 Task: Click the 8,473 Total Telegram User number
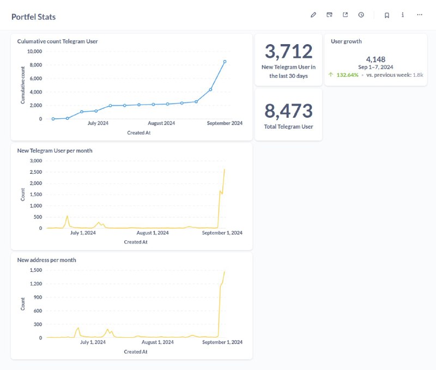point(289,111)
